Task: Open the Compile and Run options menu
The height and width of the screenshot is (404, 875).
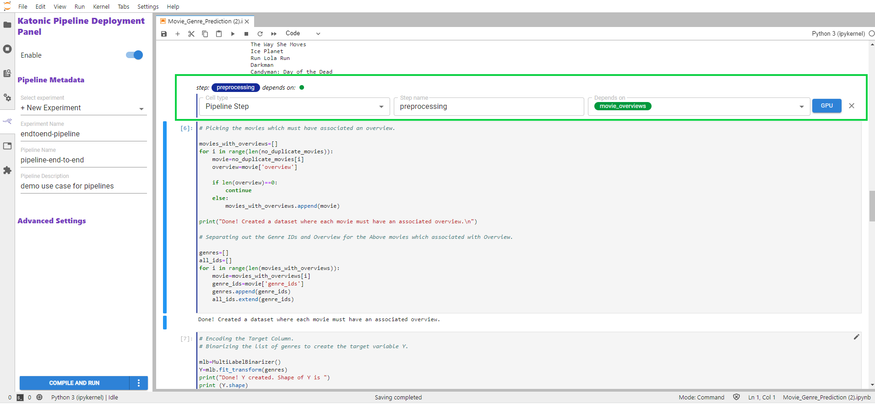Action: click(139, 383)
